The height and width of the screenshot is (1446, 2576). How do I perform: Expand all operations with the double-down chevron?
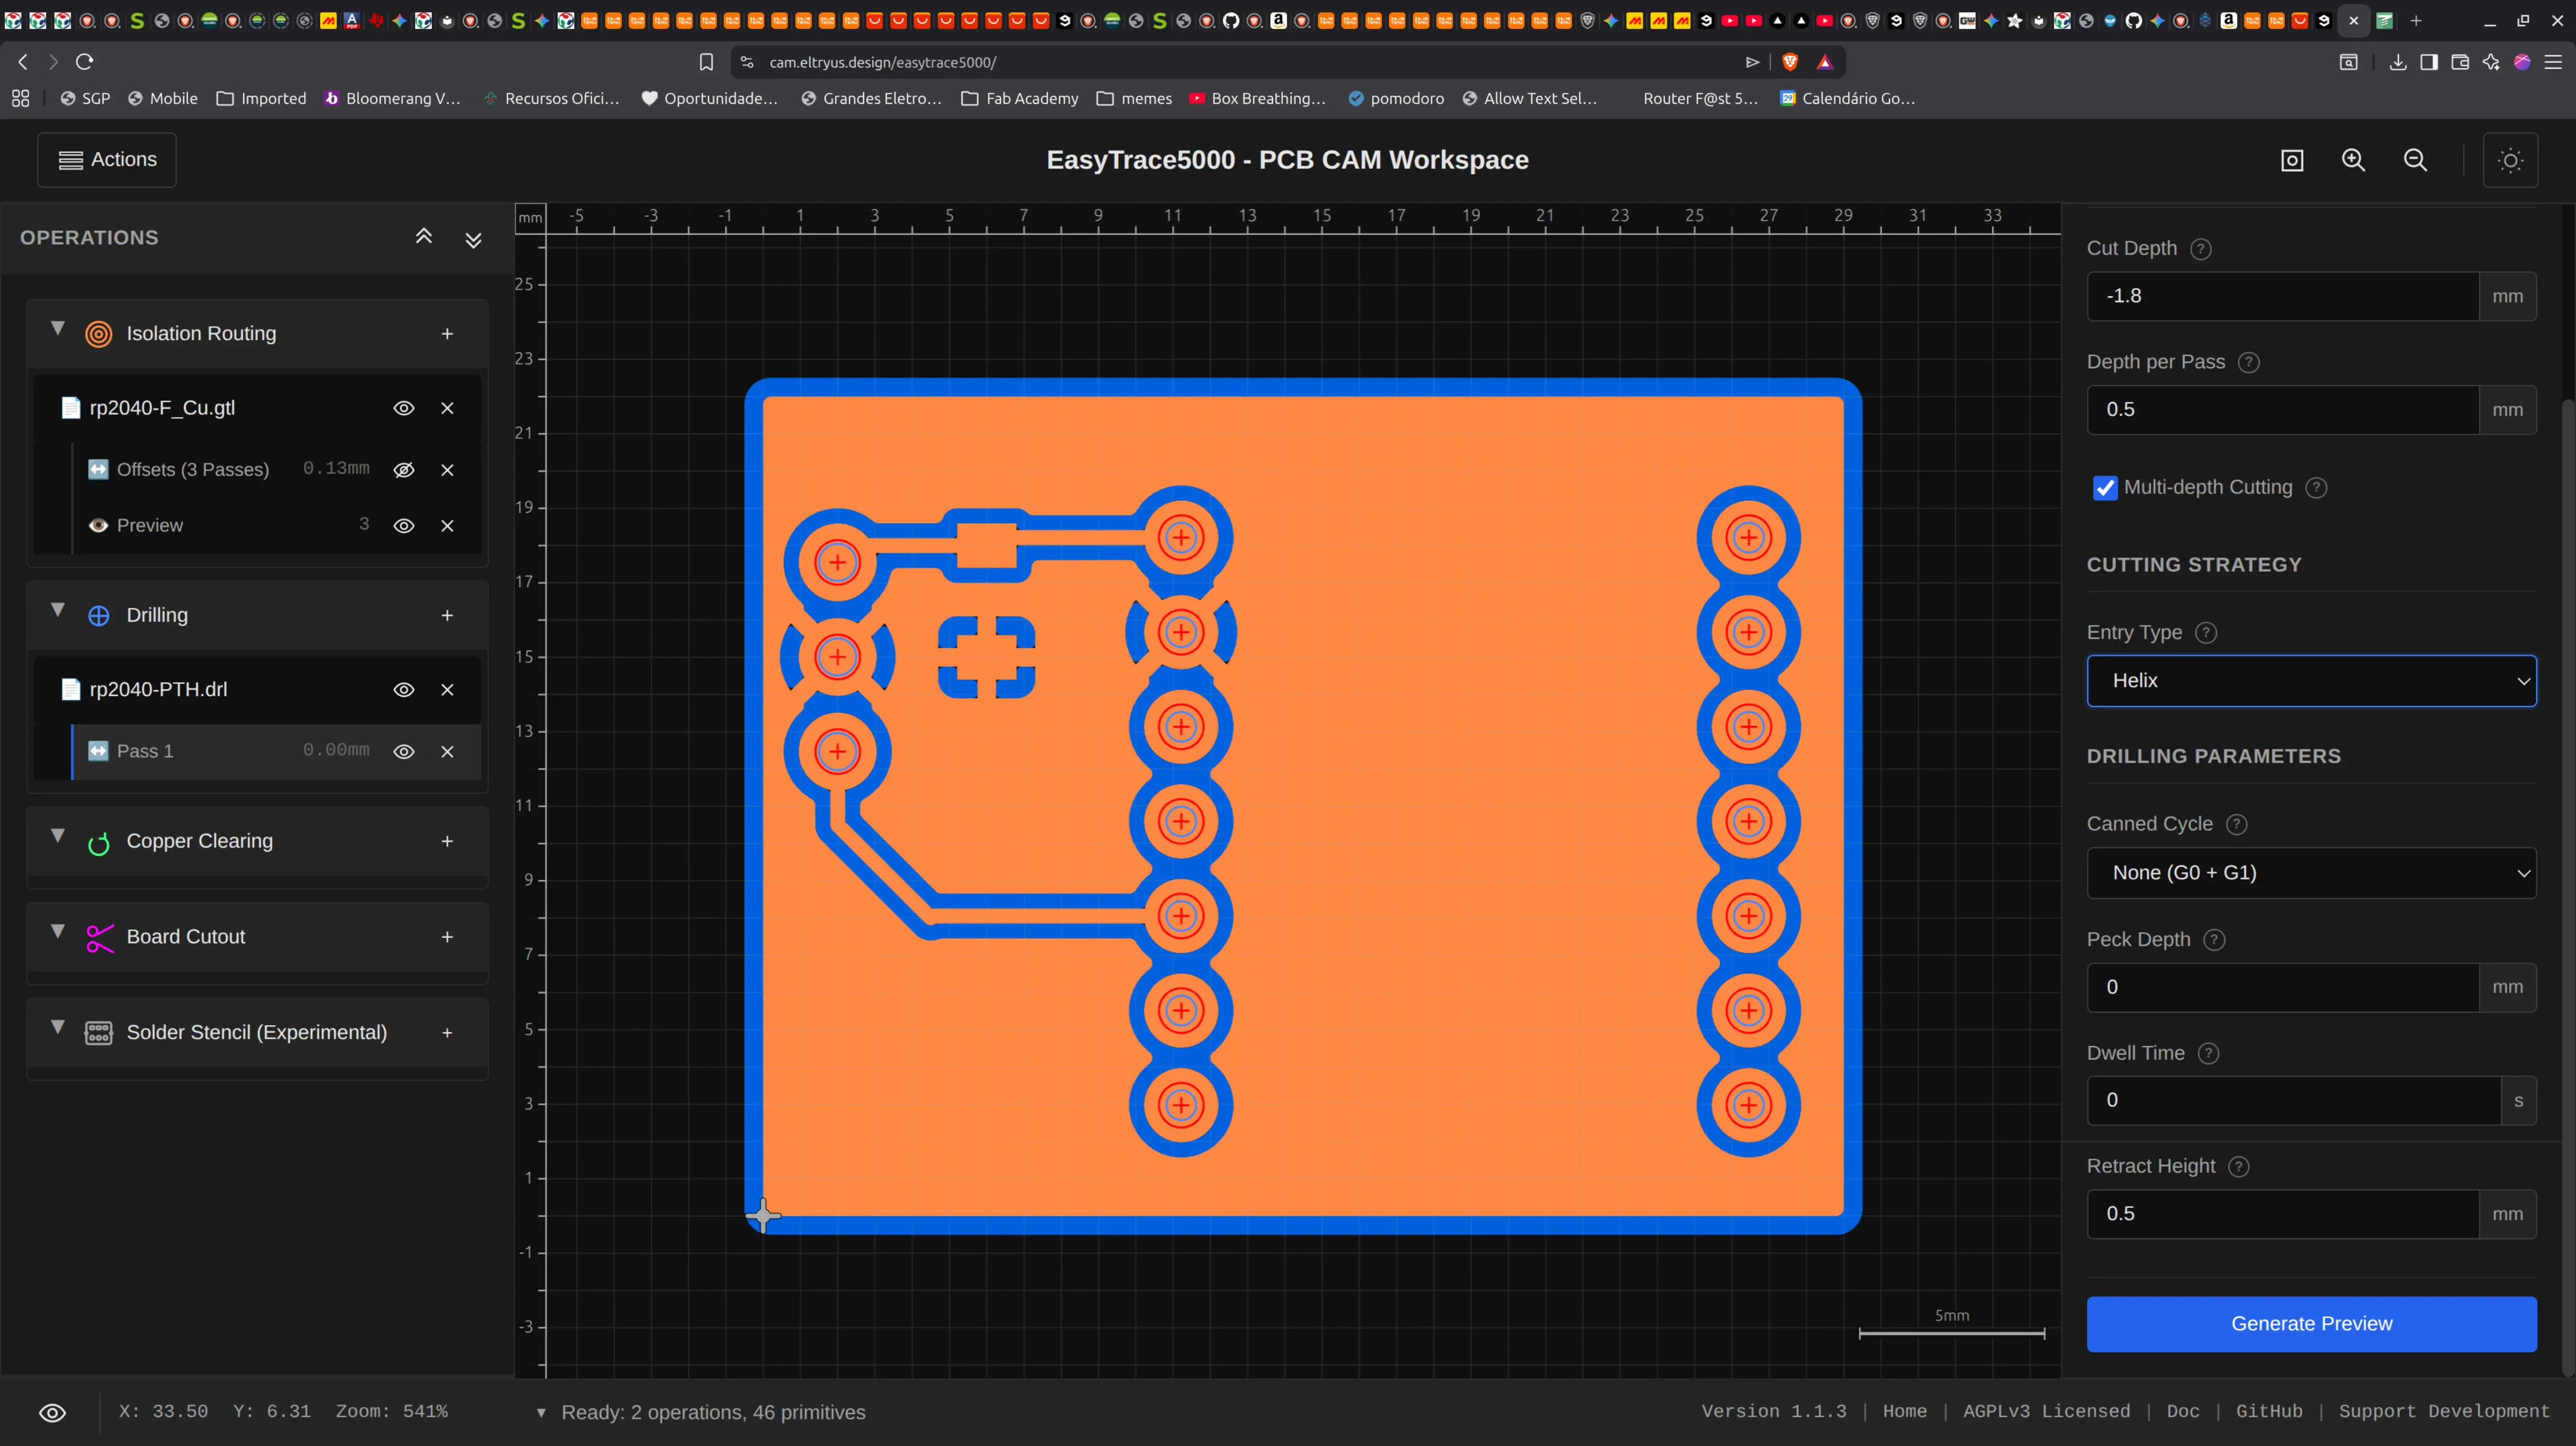[x=474, y=239]
